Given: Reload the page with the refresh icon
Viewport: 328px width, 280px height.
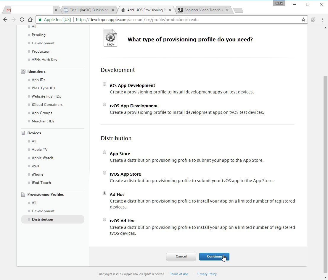Looking at the screenshot, I should tap(22, 20).
